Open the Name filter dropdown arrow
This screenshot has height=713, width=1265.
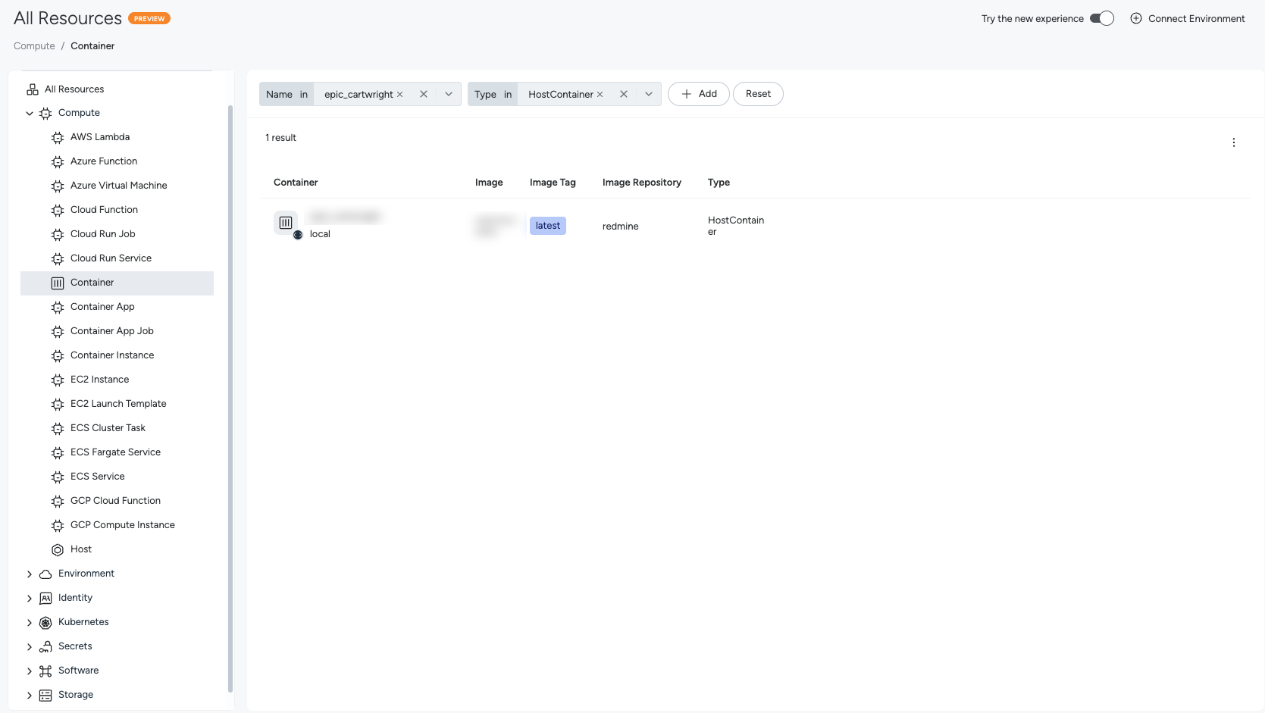point(449,94)
